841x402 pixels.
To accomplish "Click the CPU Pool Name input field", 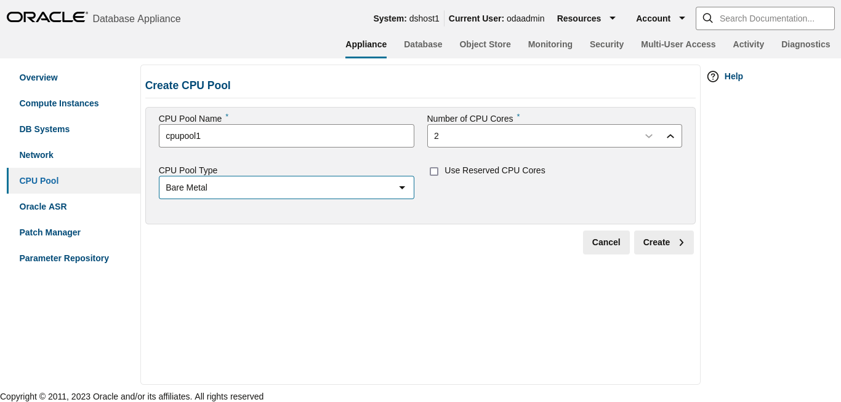I will (x=286, y=136).
